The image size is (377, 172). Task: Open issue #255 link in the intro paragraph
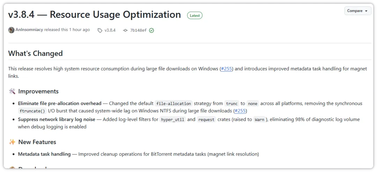[x=227, y=69]
